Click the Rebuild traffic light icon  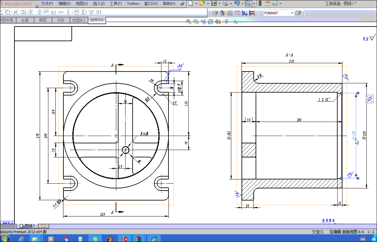(260, 4)
